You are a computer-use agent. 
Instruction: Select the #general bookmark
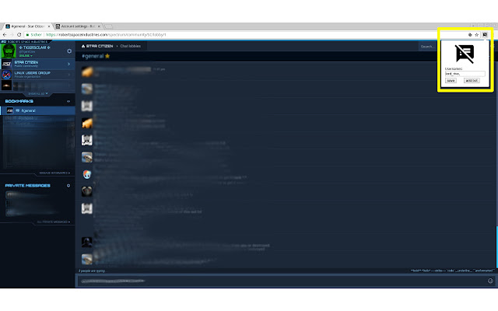pyautogui.click(x=38, y=110)
